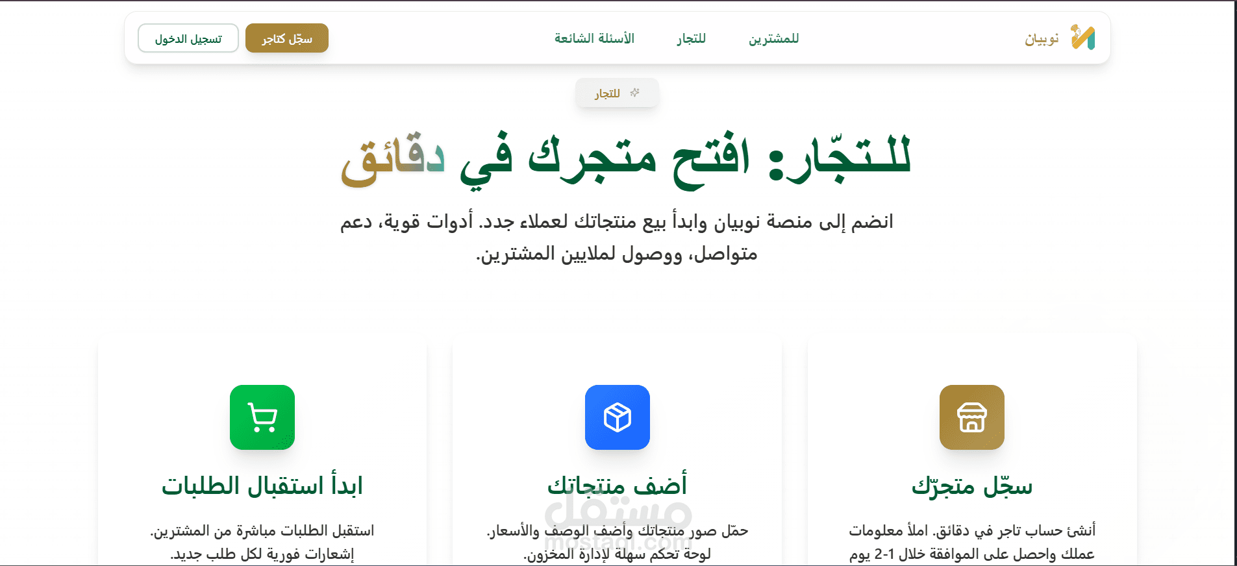This screenshot has height=566, width=1237.
Task: Click the gold storefront icon
Action: tap(971, 417)
